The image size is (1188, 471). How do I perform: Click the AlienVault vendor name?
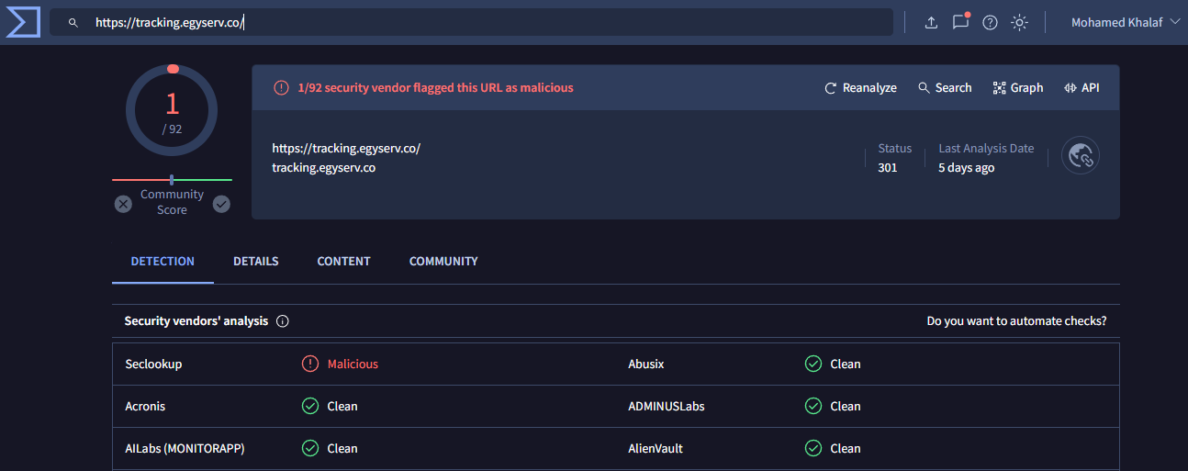[656, 448]
